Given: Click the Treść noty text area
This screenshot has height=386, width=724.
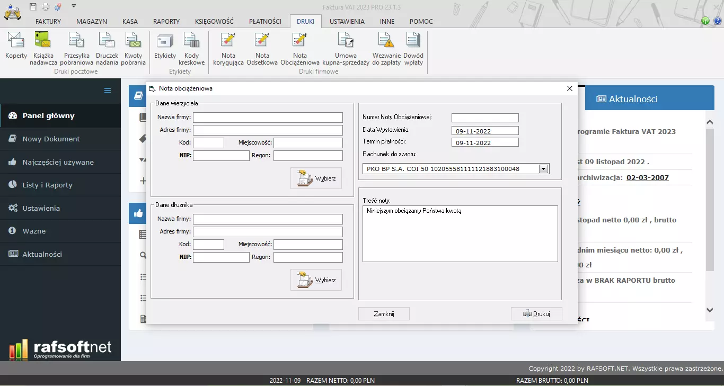Looking at the screenshot, I should (460, 234).
